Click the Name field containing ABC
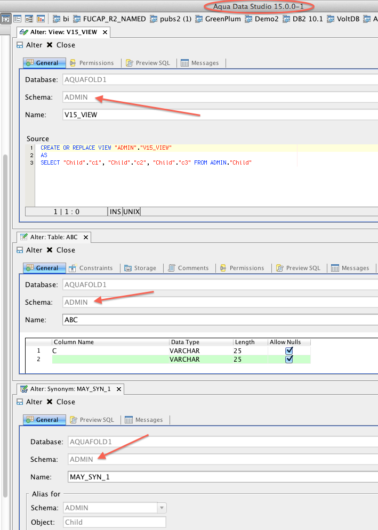378x530 pixels. 220,320
